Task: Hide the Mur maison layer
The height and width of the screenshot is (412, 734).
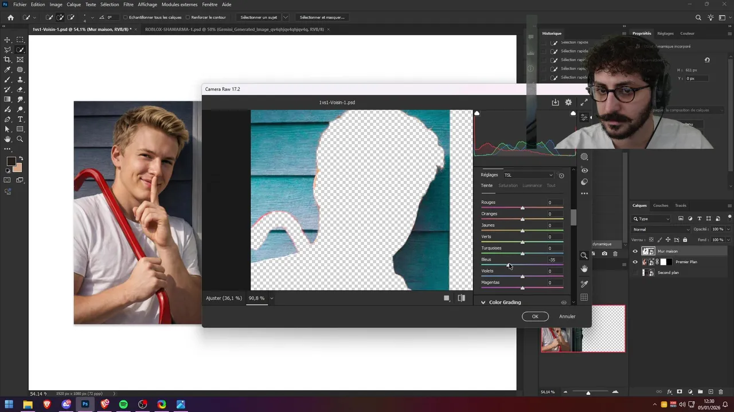Action: tap(635, 251)
